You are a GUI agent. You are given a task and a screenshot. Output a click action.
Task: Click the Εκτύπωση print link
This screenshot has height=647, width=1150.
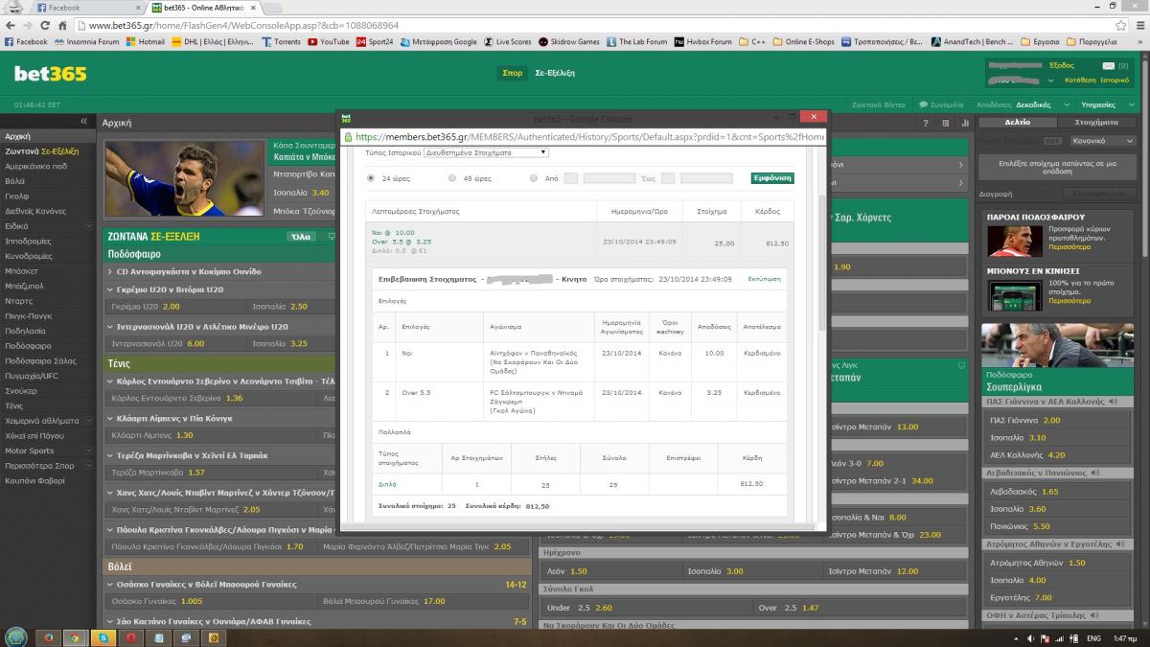point(764,279)
